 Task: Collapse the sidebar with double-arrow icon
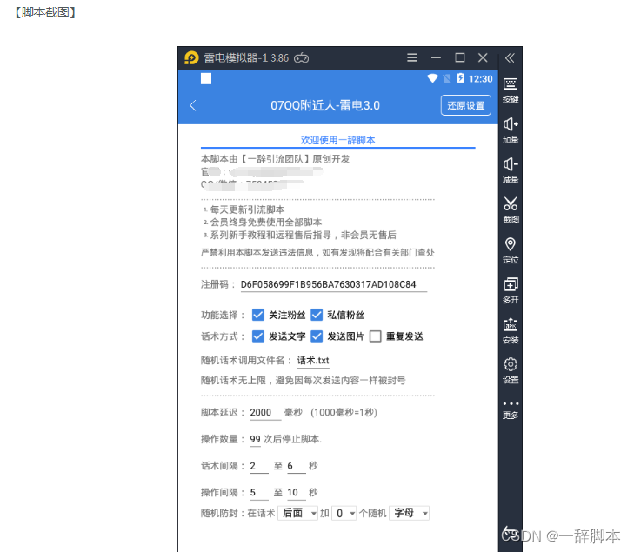pos(510,58)
